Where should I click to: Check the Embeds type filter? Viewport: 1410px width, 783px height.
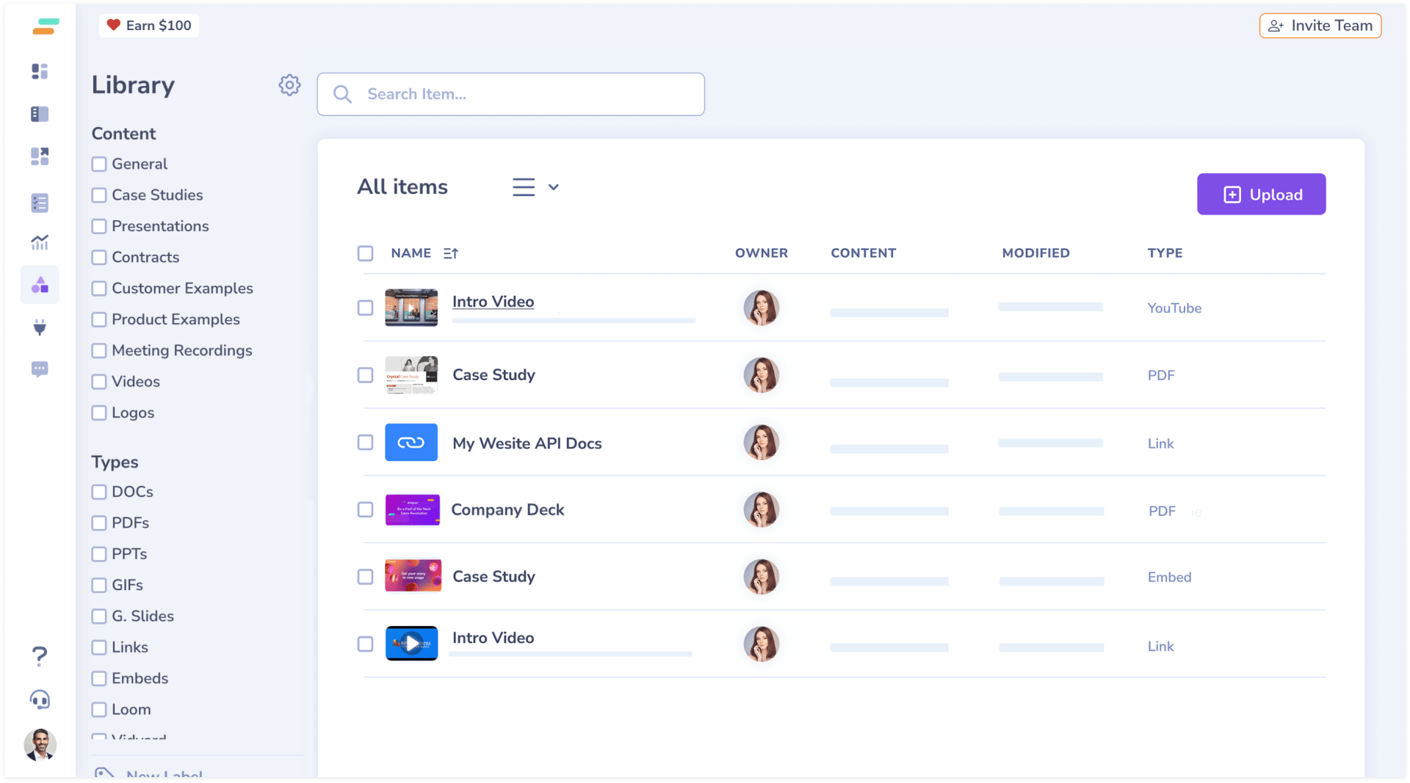(x=99, y=679)
